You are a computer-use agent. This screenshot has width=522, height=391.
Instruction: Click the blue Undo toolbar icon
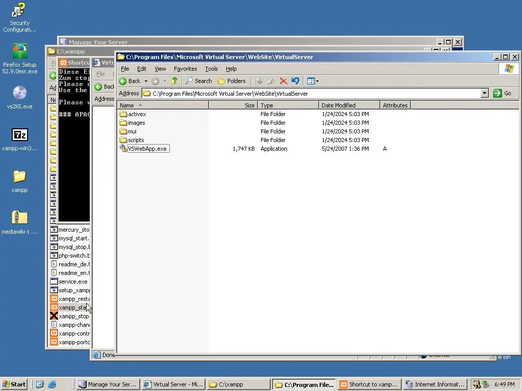[295, 81]
